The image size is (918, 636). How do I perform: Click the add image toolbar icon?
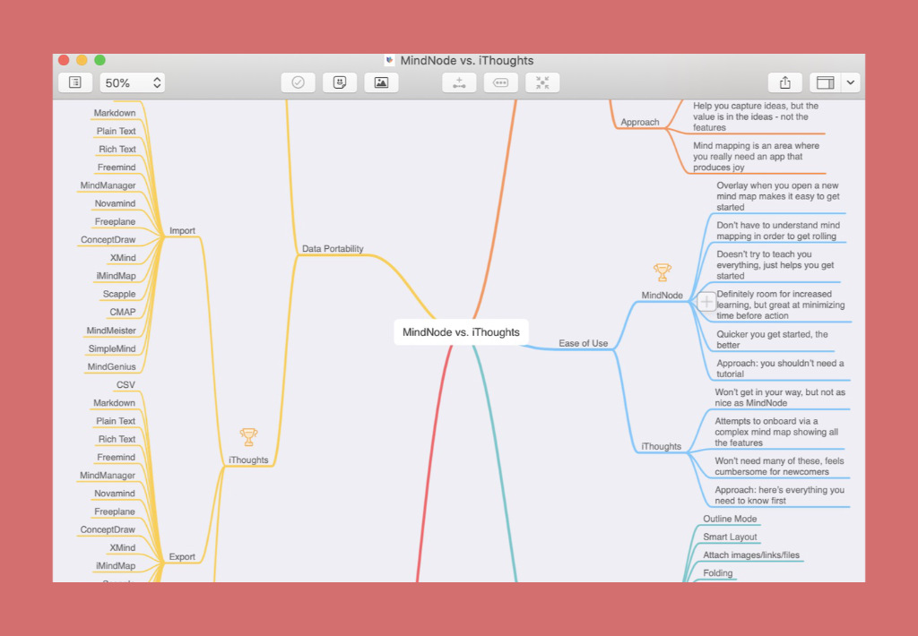coord(381,82)
